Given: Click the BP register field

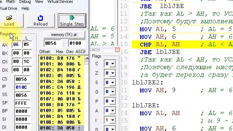Looking at the screenshot, I should 23,111.
